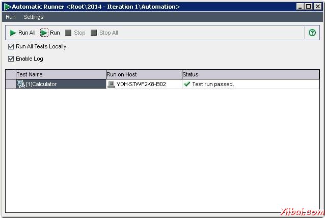Image resolution: width=325 pixels, height=218 pixels.
Task: Click the Run All green play icon
Action: point(13,33)
